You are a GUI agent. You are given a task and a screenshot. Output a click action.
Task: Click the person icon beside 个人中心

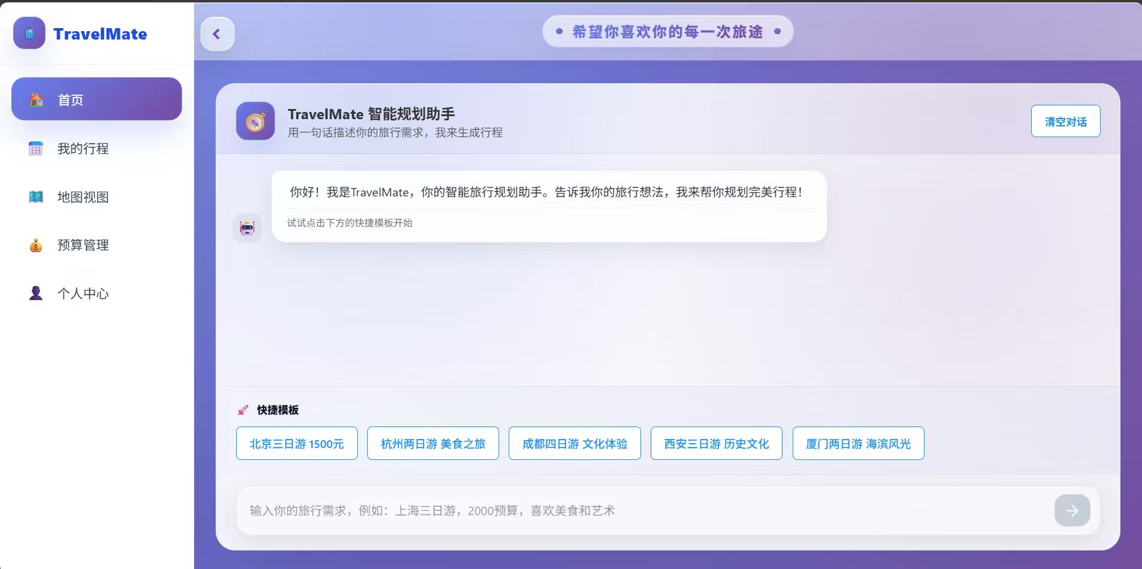pos(36,293)
